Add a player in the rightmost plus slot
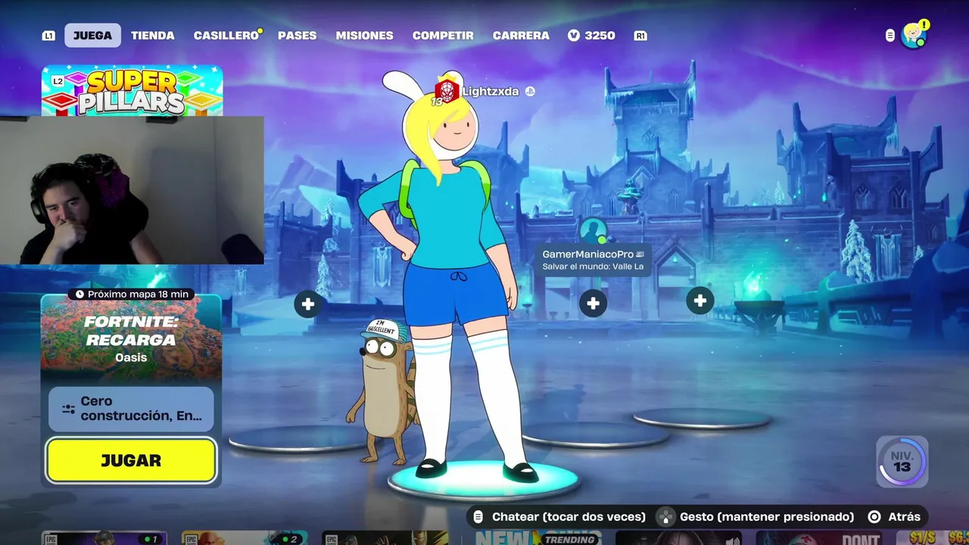Screen dimensions: 969x545 coord(700,301)
